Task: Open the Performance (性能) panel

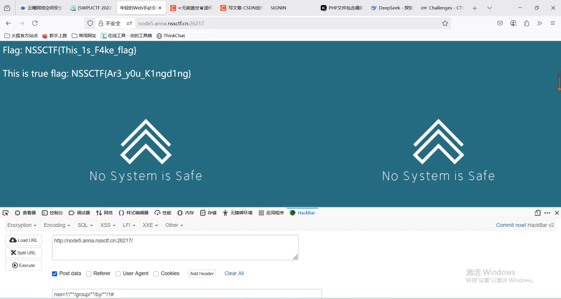Action: (x=163, y=213)
